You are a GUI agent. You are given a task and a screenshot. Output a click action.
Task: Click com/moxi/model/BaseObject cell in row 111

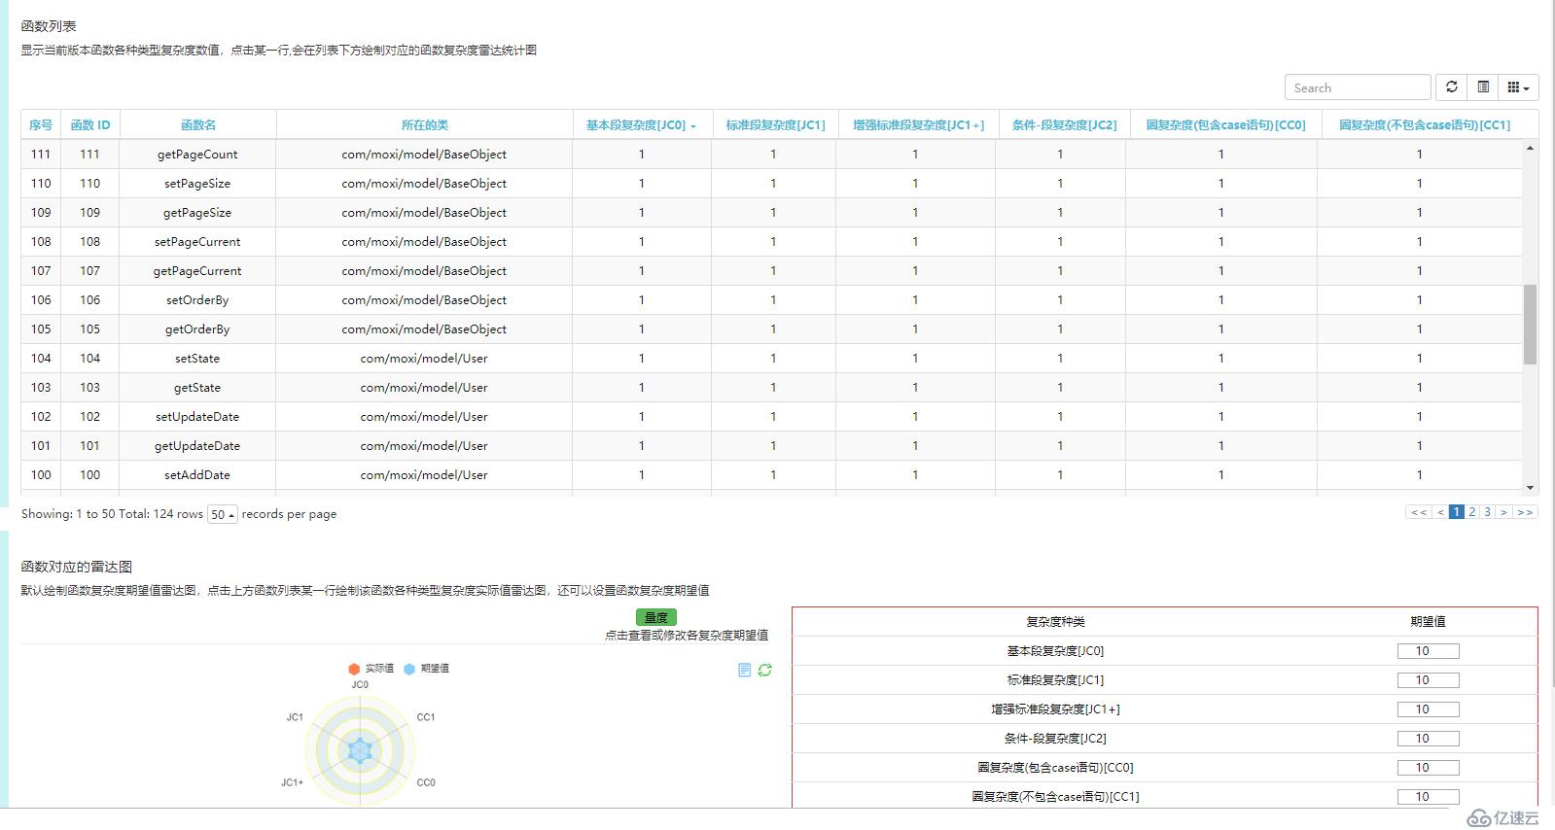tap(424, 155)
